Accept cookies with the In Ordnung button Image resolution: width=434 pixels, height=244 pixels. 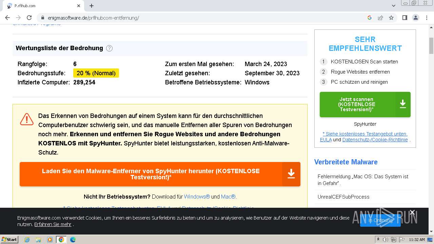tap(380, 220)
